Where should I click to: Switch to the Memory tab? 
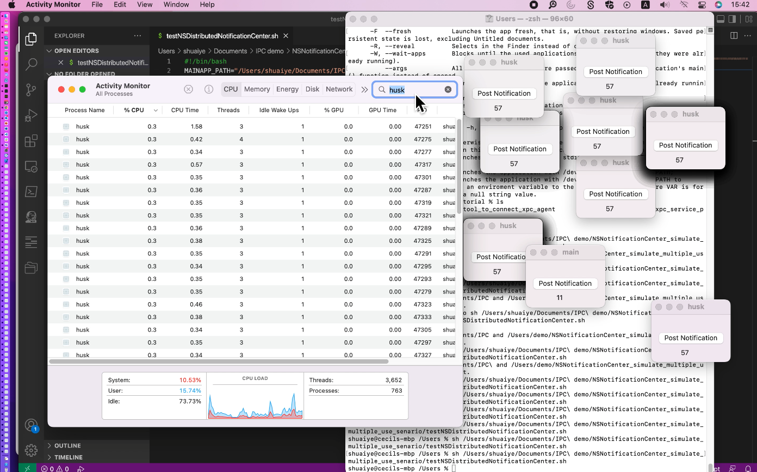[x=257, y=89]
